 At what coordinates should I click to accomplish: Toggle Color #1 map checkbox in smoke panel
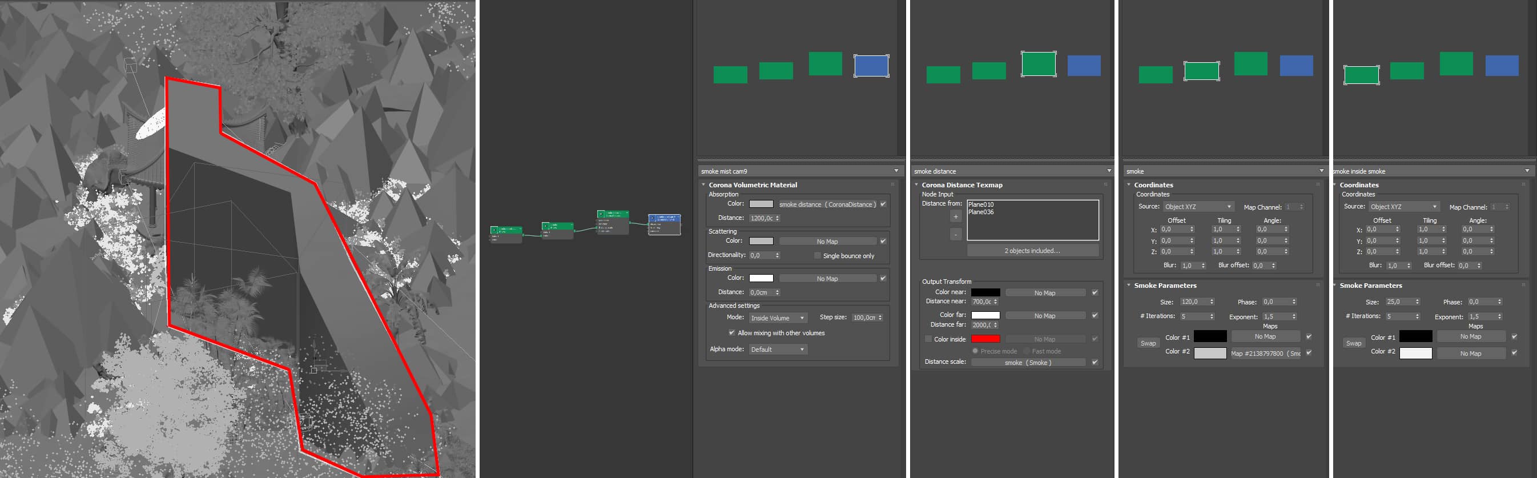click(1309, 336)
